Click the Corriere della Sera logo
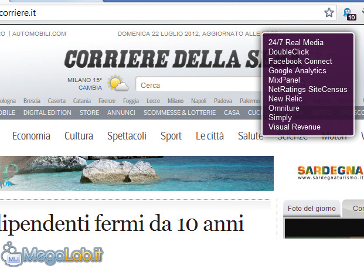Viewport: 364px width, 269px height. (x=164, y=59)
